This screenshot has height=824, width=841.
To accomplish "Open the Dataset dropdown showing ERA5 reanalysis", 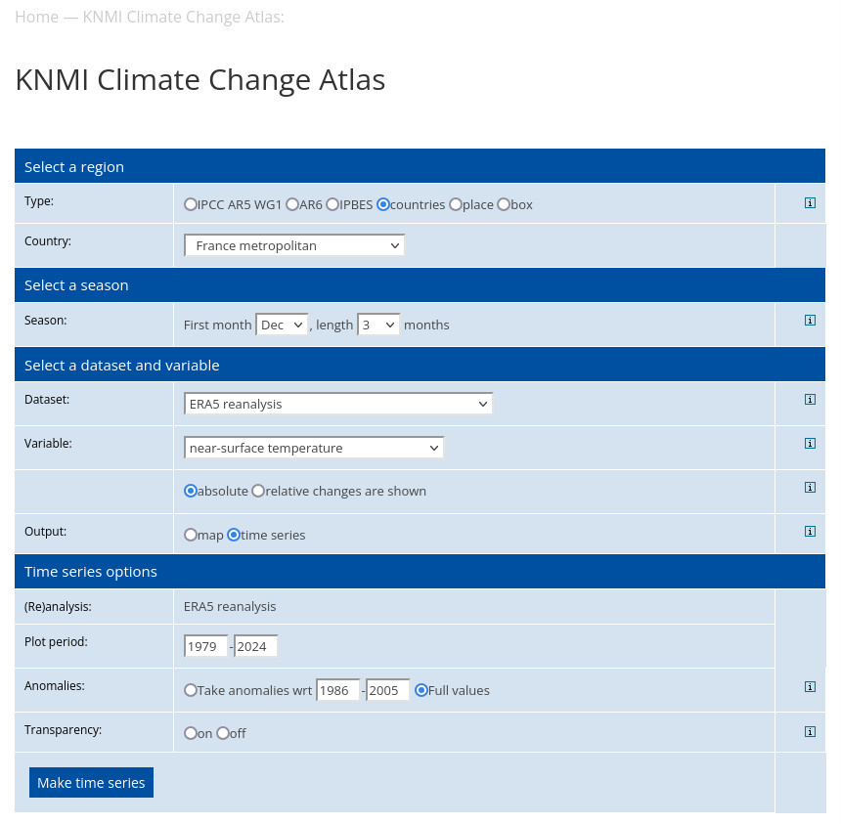I will click(338, 404).
